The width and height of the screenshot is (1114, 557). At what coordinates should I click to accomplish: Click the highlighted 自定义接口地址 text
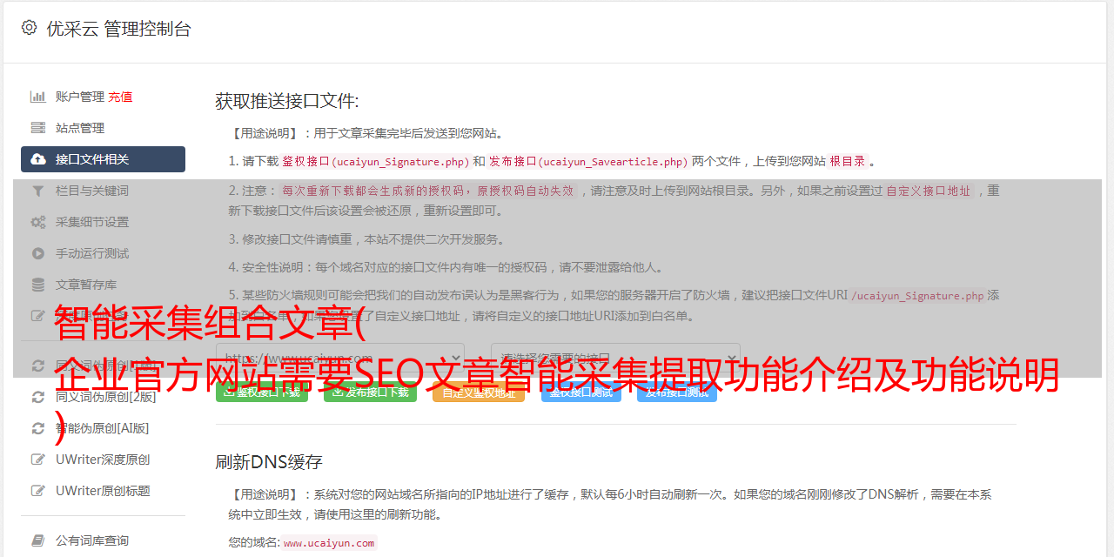929,191
